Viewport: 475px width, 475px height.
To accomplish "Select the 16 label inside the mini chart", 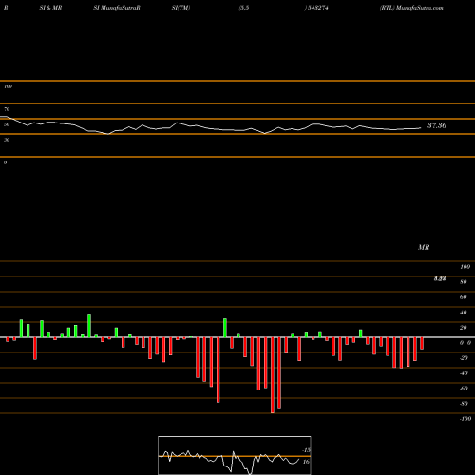I will [x=306, y=462].
